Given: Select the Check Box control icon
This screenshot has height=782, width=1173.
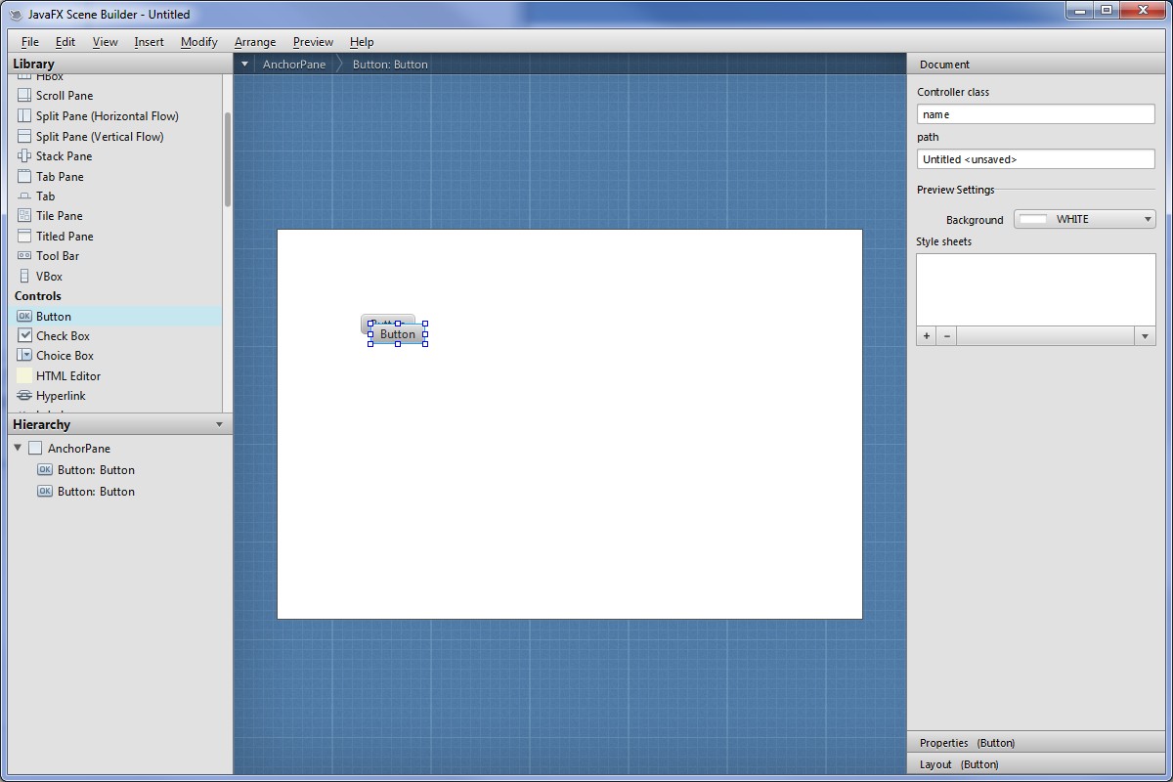Looking at the screenshot, I should coord(24,335).
